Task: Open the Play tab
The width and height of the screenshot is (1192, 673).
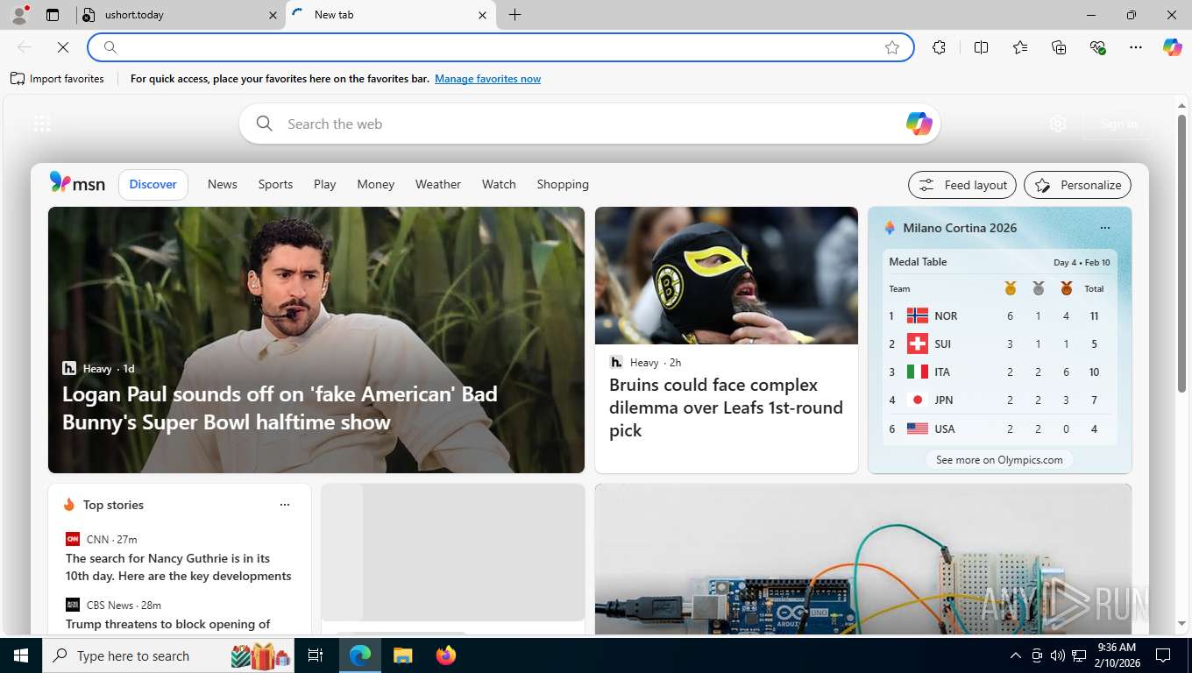Action: [x=325, y=184]
